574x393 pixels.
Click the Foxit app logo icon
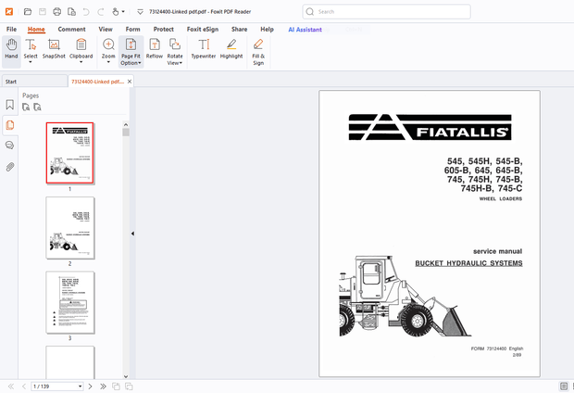9,12
